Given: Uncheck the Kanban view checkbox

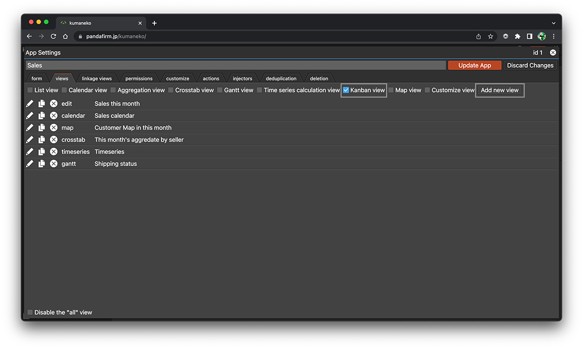Looking at the screenshot, I should coord(346,90).
